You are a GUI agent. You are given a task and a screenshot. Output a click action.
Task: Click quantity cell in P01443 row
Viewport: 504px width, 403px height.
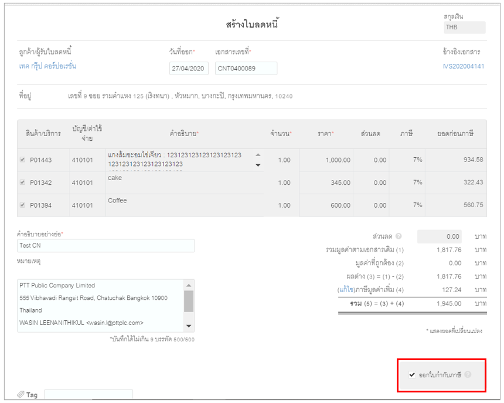281,160
